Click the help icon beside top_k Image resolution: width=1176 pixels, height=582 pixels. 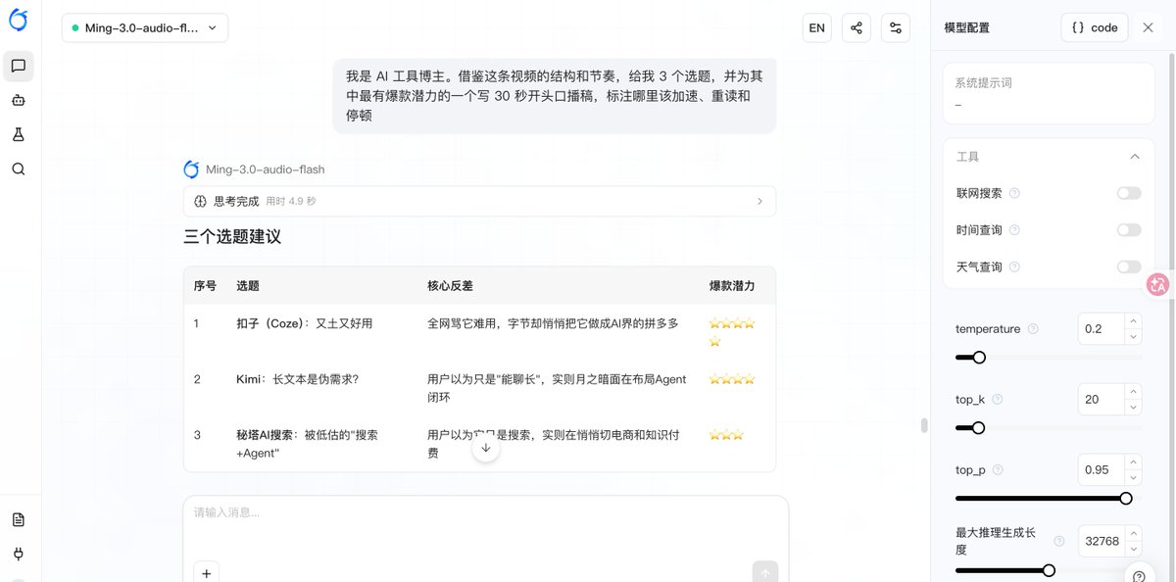click(x=998, y=400)
